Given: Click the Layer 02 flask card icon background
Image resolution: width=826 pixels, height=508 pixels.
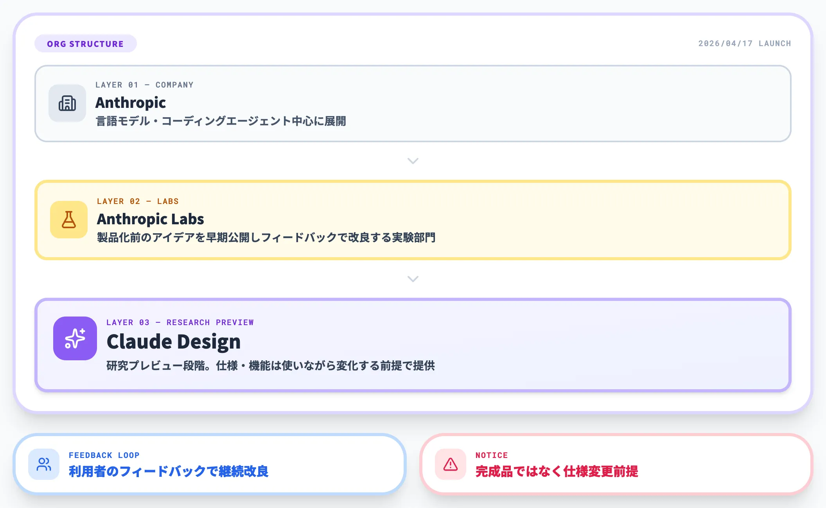Looking at the screenshot, I should click(x=68, y=219).
